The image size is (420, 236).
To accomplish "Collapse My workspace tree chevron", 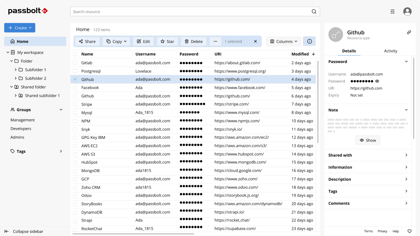I will click(8, 52).
